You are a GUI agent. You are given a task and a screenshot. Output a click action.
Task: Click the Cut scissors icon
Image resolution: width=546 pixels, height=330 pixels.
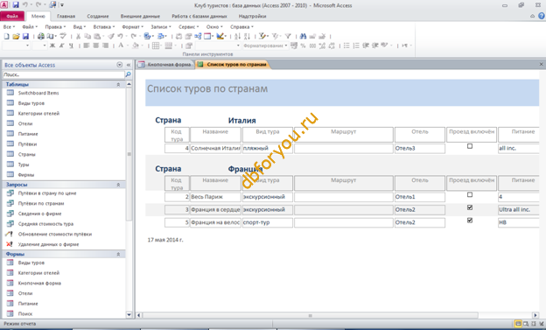pos(79,36)
